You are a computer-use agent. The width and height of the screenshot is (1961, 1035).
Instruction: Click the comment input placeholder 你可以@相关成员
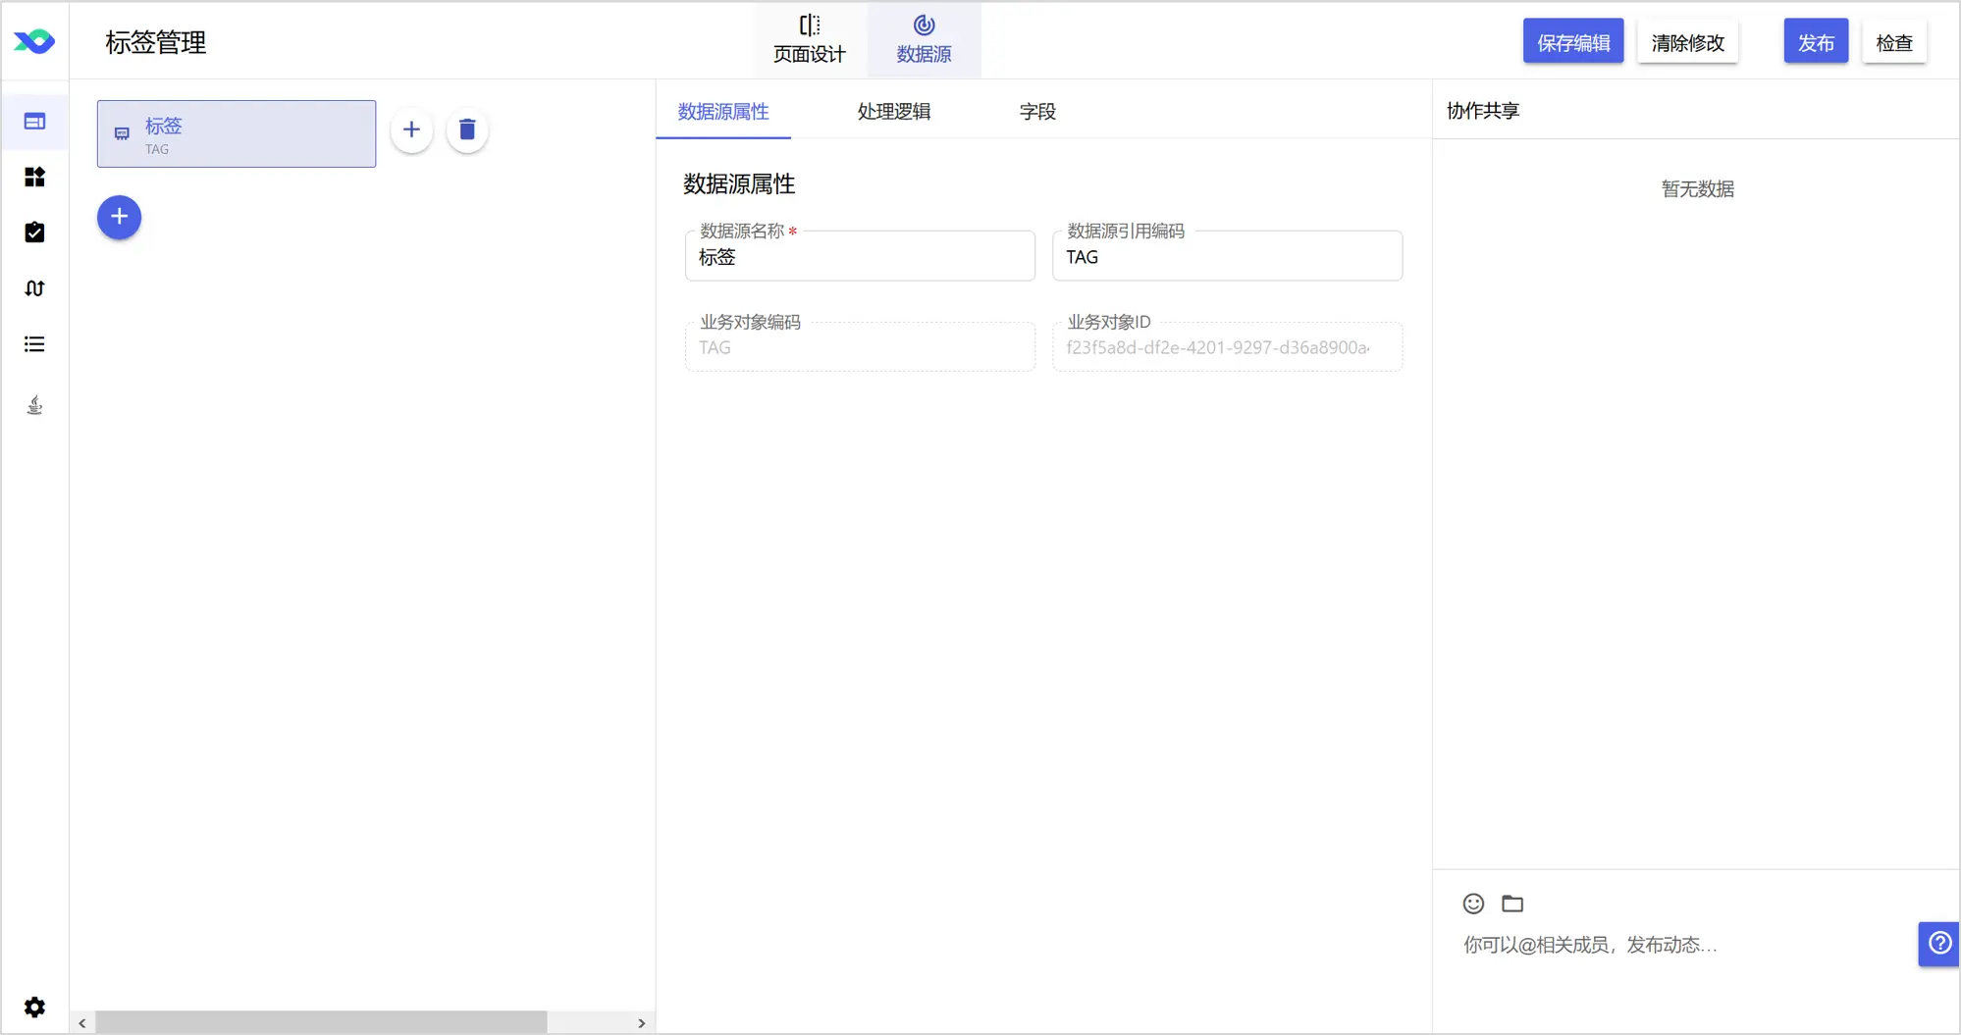[x=1590, y=945]
